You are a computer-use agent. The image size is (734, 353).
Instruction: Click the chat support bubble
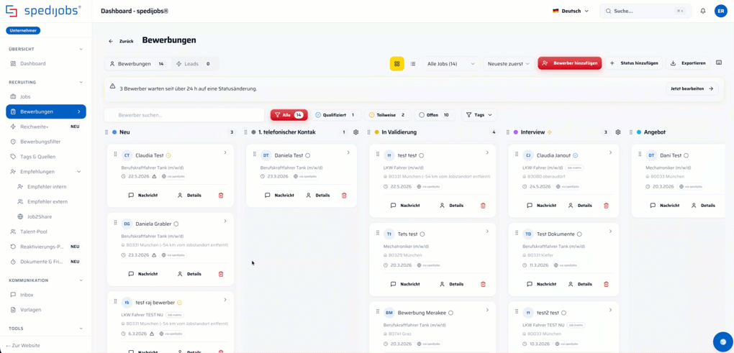coord(722,341)
